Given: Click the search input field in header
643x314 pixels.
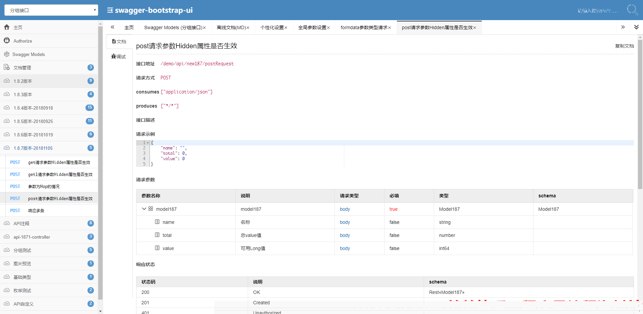Looking at the screenshot, I should [598, 11].
